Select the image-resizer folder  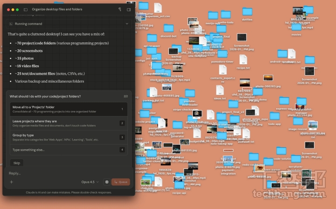click(298, 121)
